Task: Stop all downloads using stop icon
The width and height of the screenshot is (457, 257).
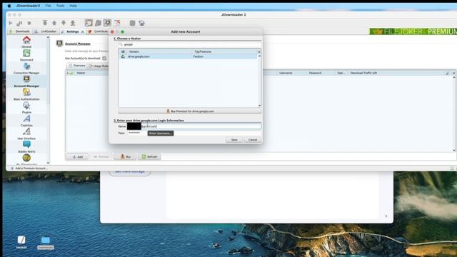Action: [x=29, y=23]
